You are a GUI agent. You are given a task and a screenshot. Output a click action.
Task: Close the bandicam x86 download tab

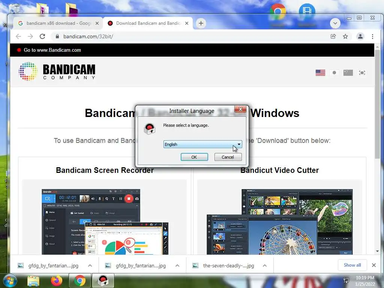click(x=97, y=23)
